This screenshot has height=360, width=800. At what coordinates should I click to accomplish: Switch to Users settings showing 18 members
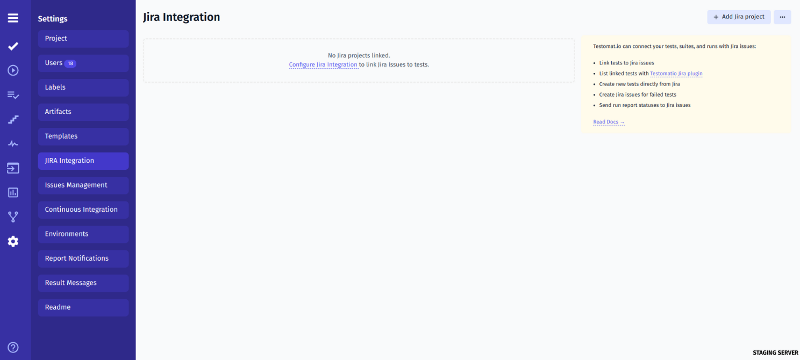[83, 63]
